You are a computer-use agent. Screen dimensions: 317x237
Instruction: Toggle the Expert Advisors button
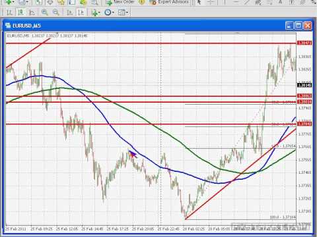tap(169, 2)
